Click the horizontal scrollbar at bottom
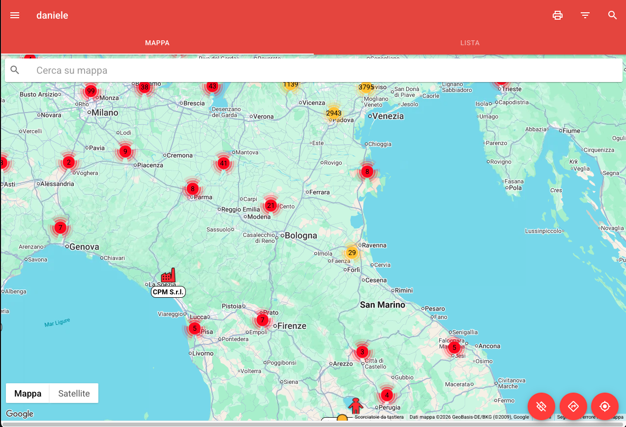The image size is (626, 427). [x=313, y=424]
